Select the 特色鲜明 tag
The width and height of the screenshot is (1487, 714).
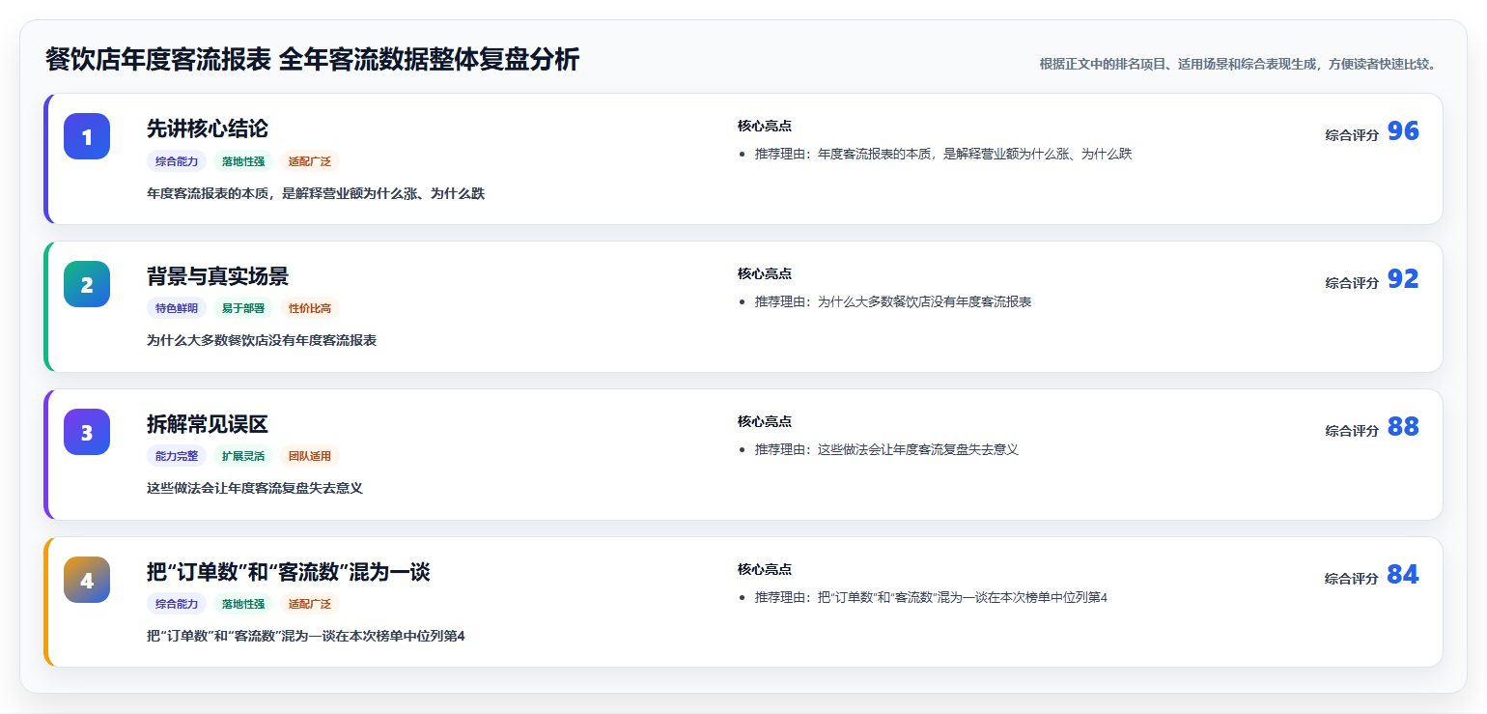pos(177,308)
